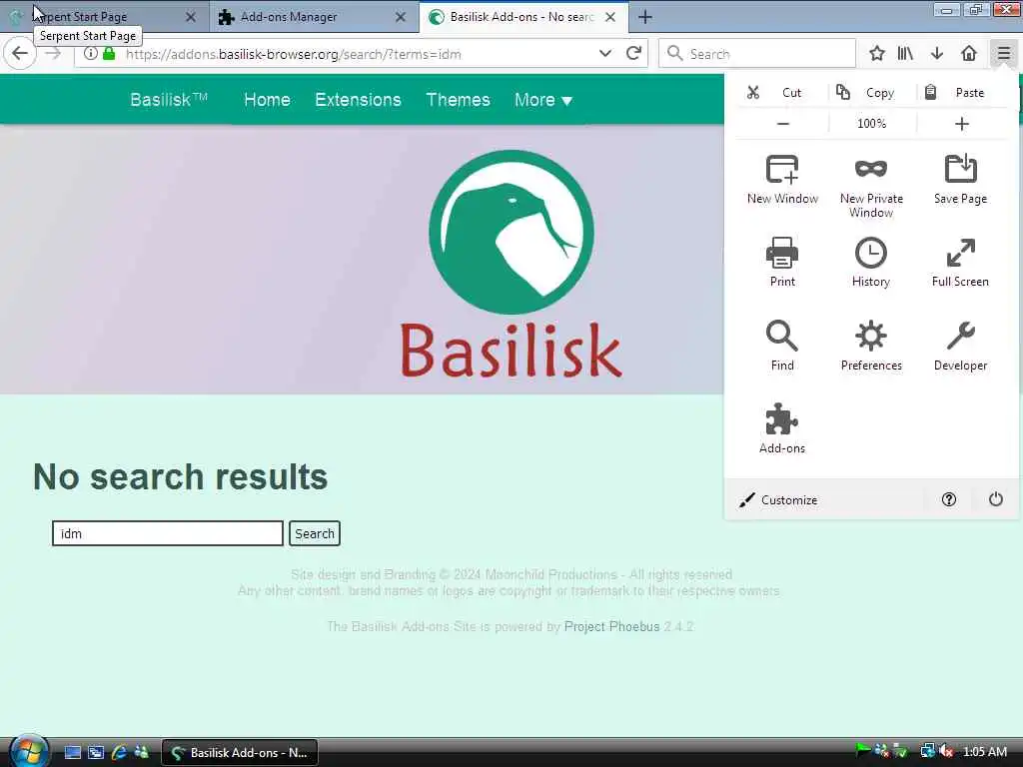Open a new tab with plus button
1023x767 pixels.
[x=645, y=17]
